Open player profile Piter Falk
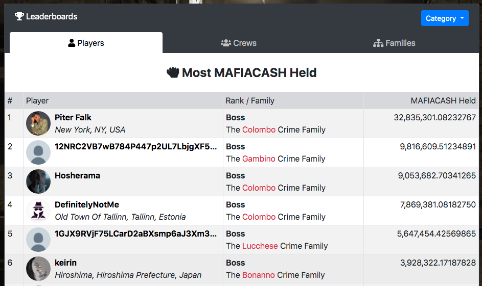The height and width of the screenshot is (286, 482). click(73, 117)
